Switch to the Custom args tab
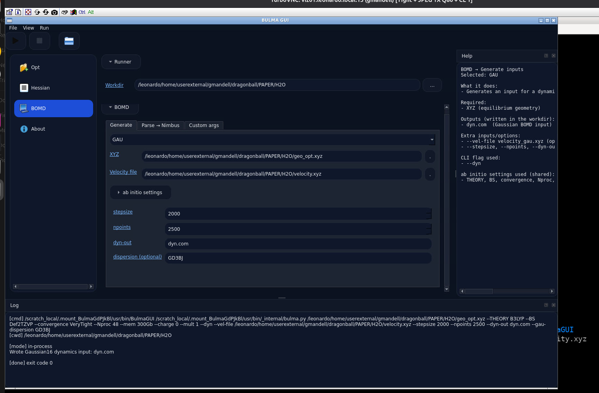The width and height of the screenshot is (599, 393). 204,125
